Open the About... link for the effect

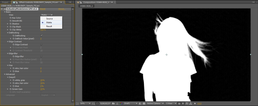click(x=62, y=9)
